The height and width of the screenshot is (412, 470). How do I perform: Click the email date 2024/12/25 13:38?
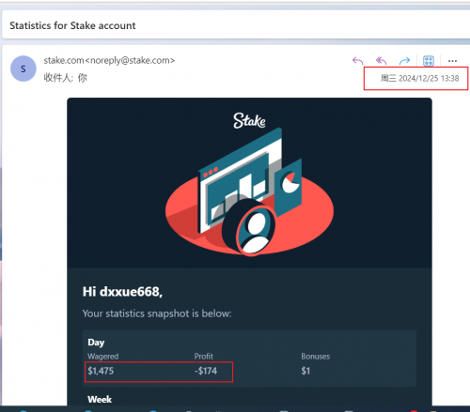tap(419, 78)
